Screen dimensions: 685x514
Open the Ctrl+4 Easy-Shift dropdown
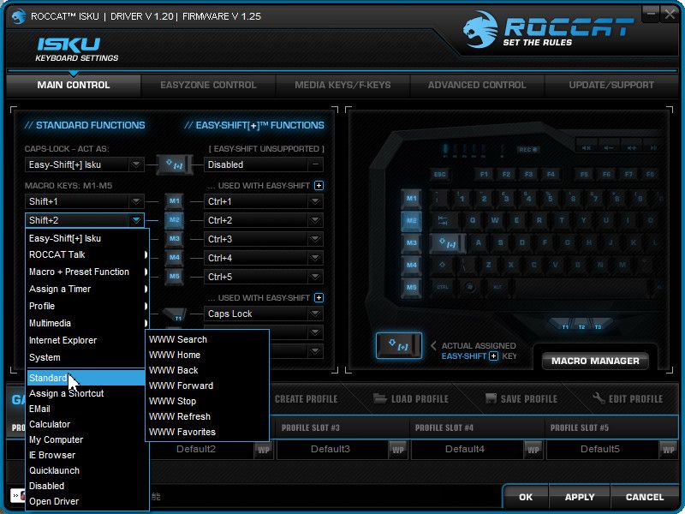click(264, 258)
